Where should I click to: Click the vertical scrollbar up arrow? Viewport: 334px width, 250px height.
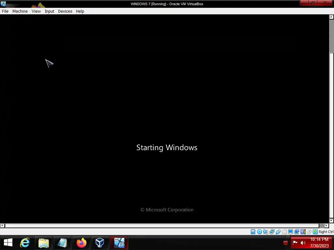point(331,17)
